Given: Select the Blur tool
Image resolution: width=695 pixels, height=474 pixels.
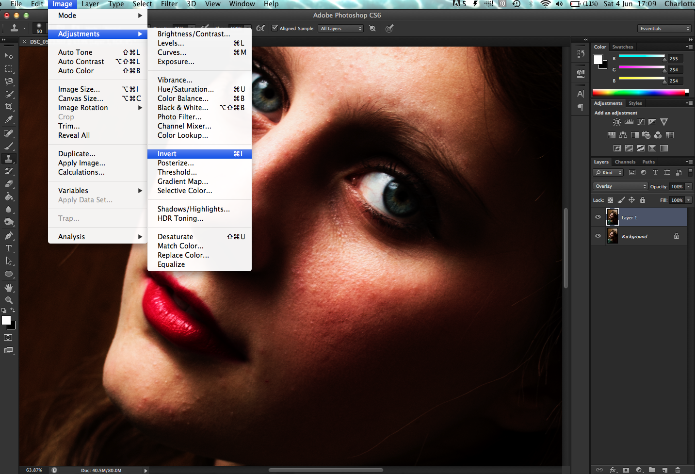Looking at the screenshot, I should (9, 209).
